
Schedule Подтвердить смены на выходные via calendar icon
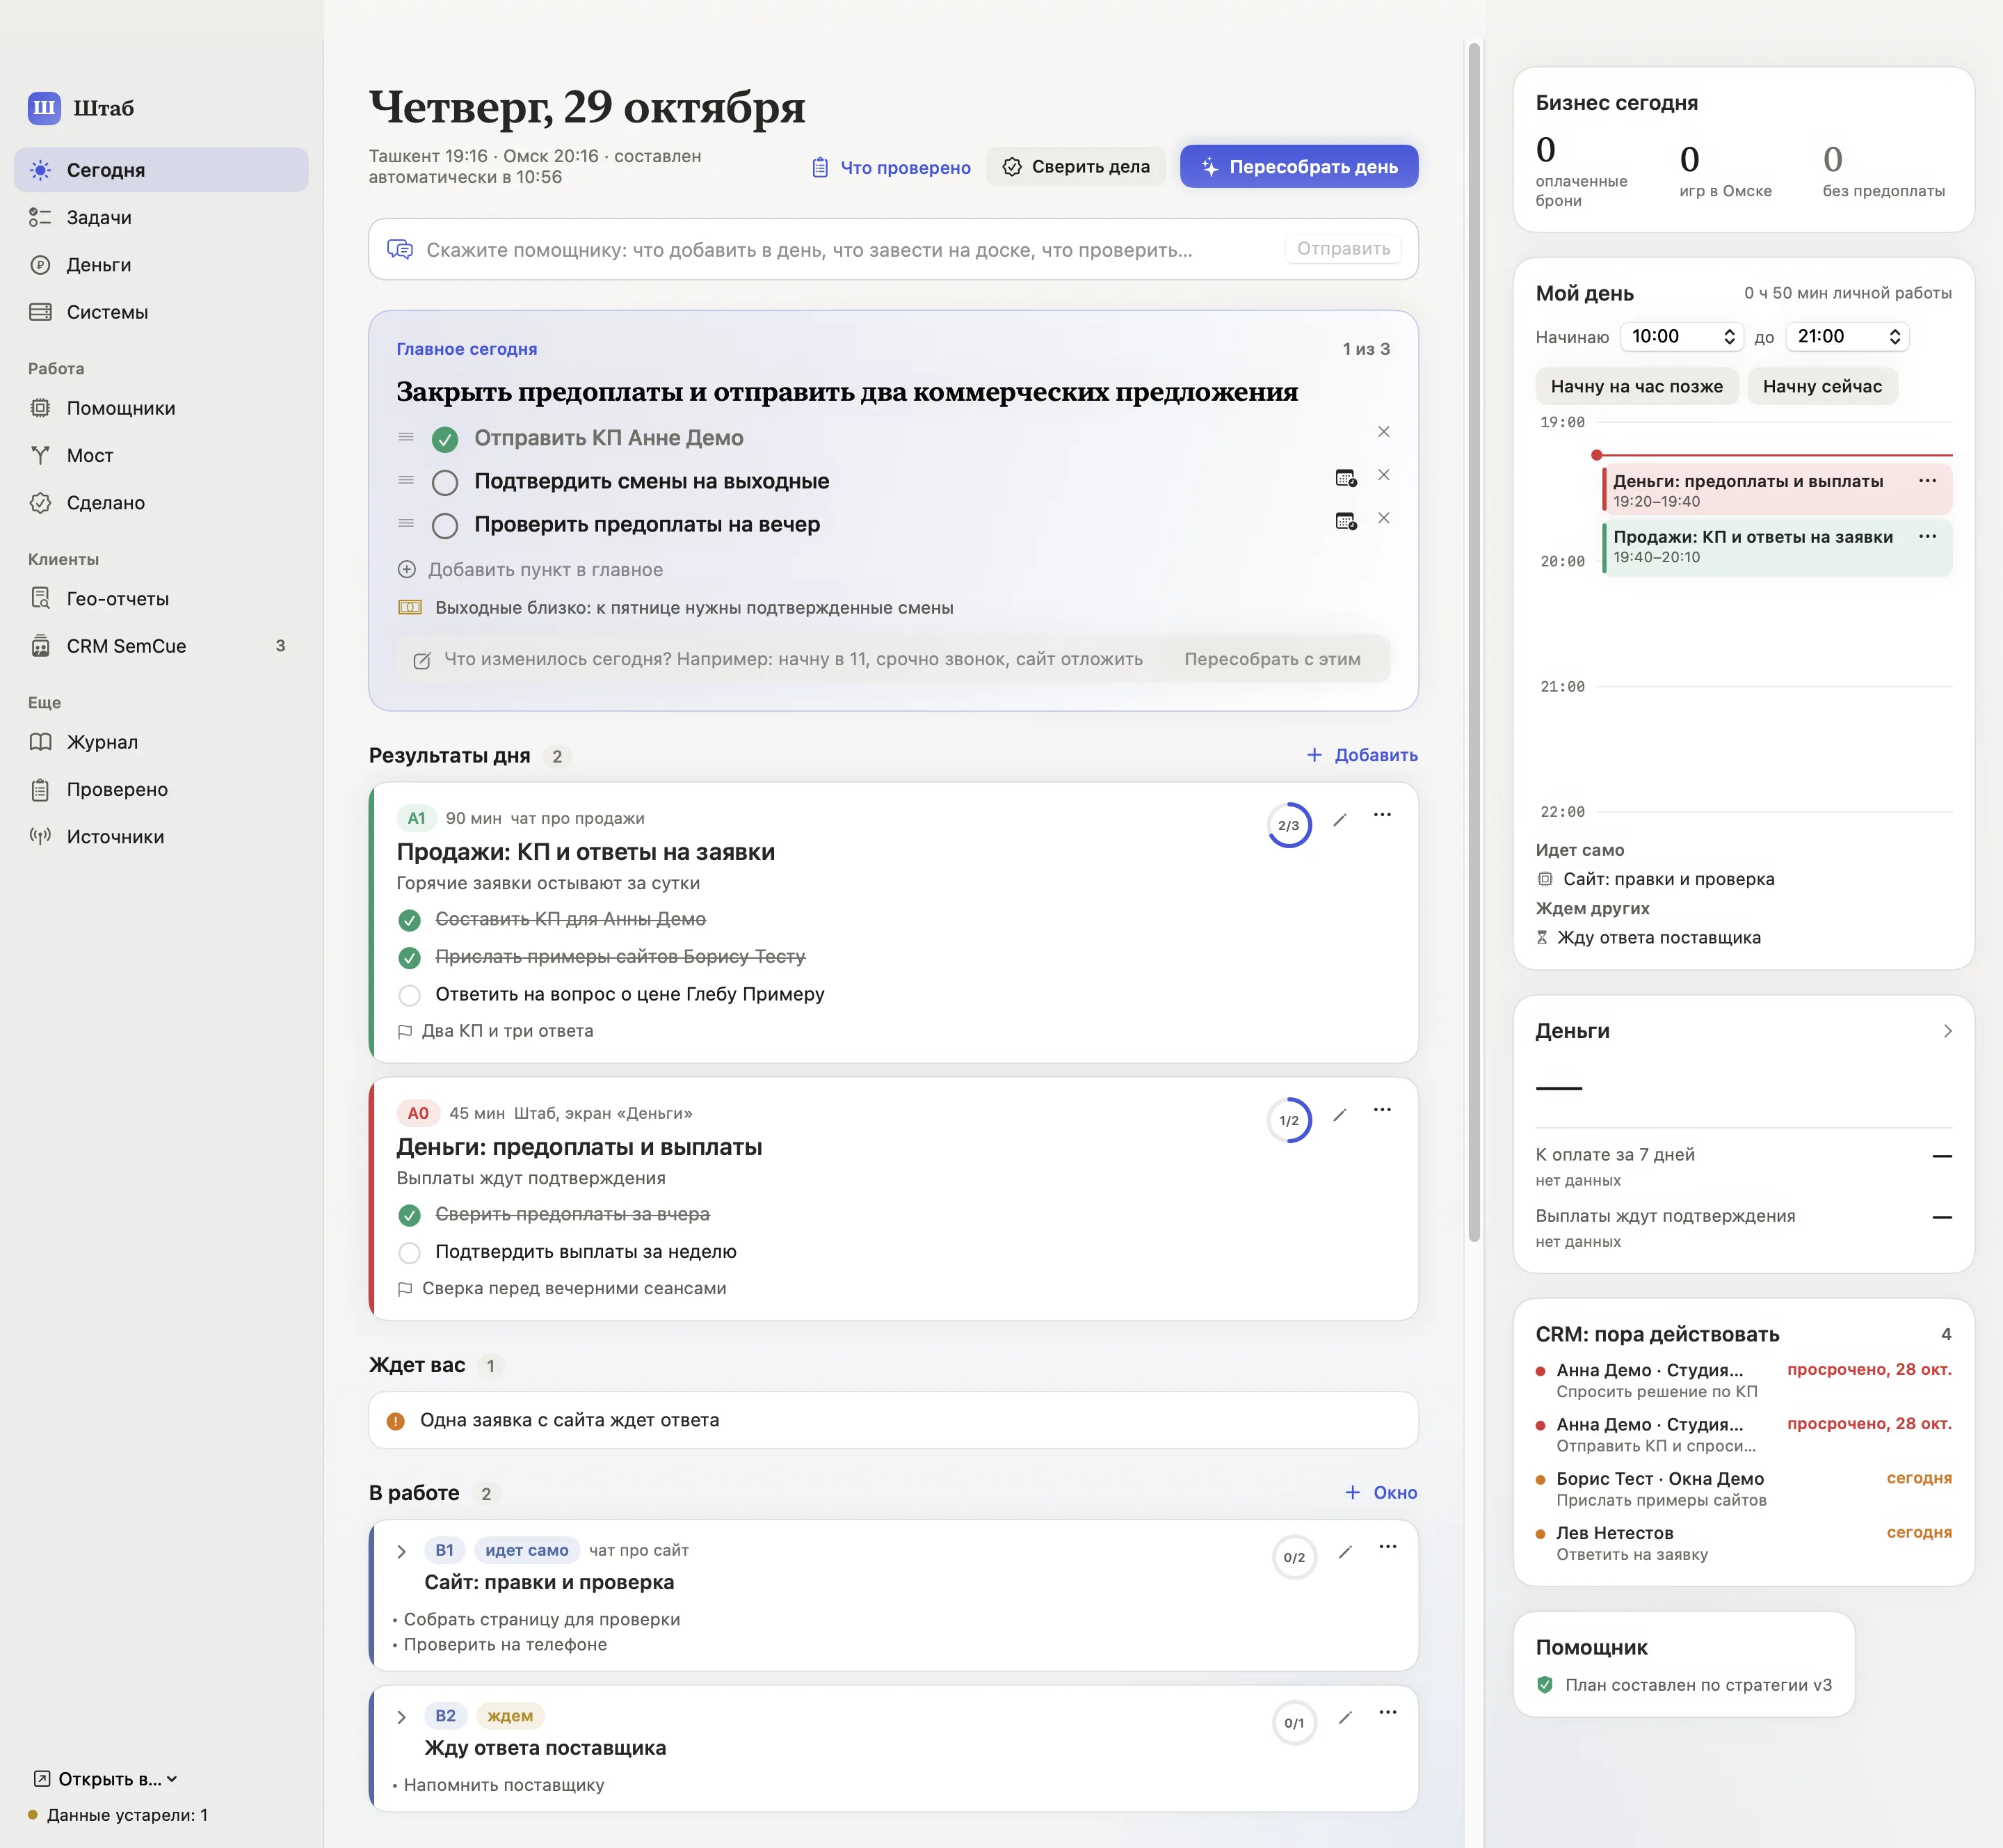[x=1345, y=478]
